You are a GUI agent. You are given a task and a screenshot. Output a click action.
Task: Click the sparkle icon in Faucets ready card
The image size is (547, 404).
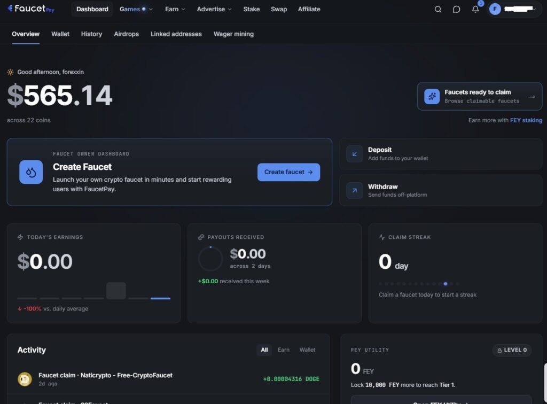click(432, 96)
